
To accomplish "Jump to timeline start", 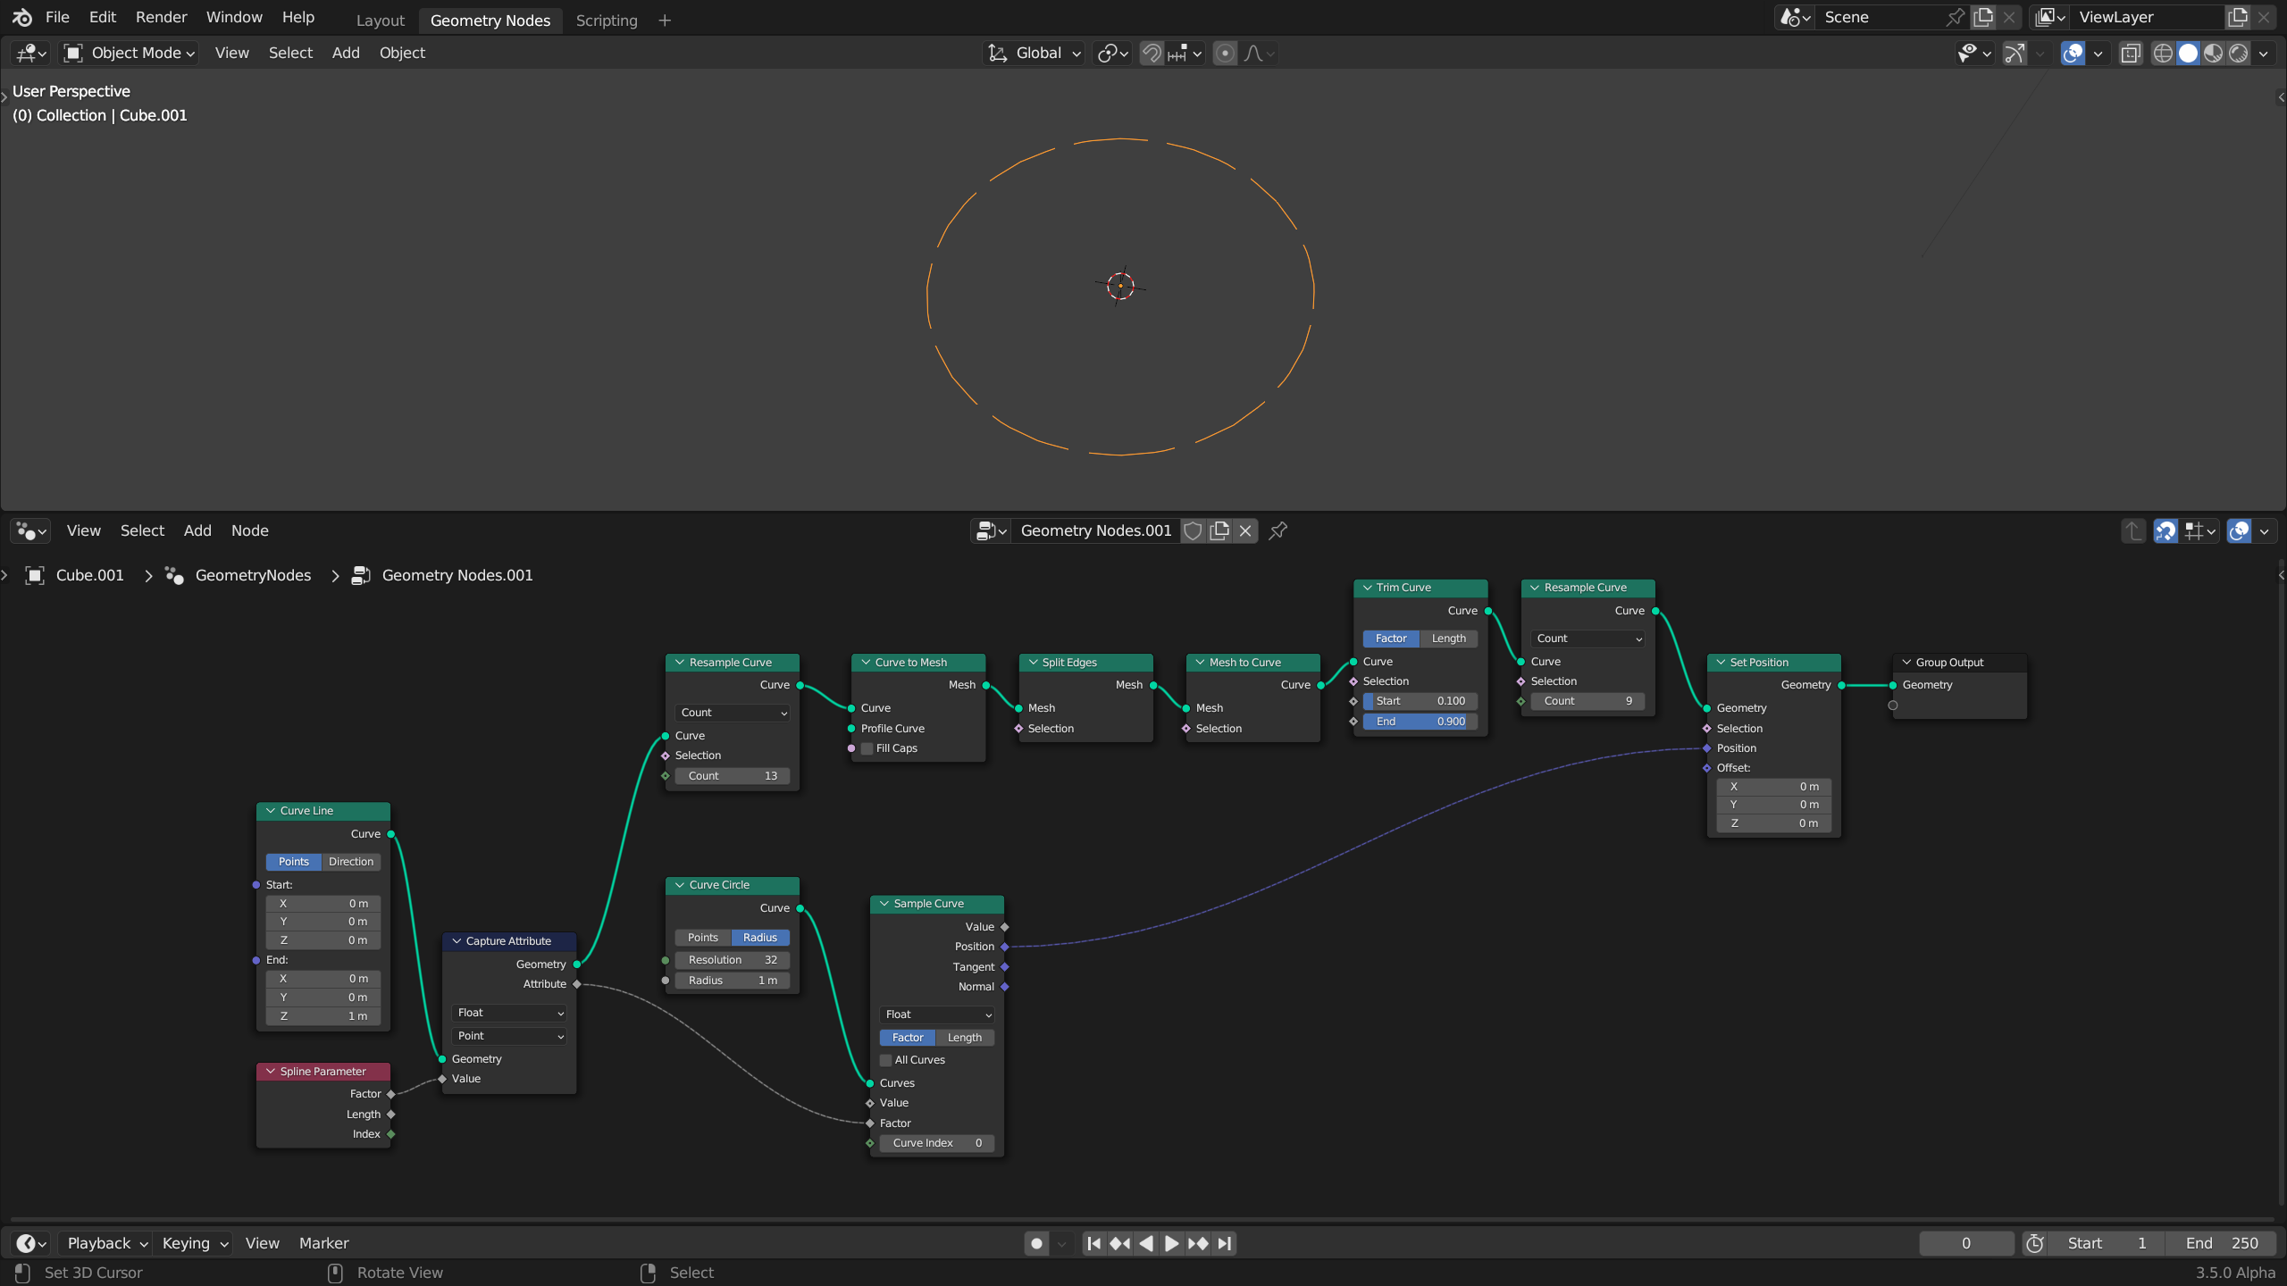I will [1094, 1243].
